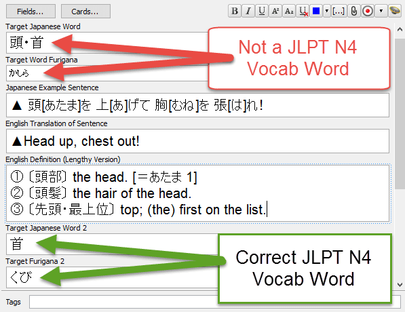405x312 pixels.
Task: Apply the blue text color swatch
Action: click(x=316, y=11)
